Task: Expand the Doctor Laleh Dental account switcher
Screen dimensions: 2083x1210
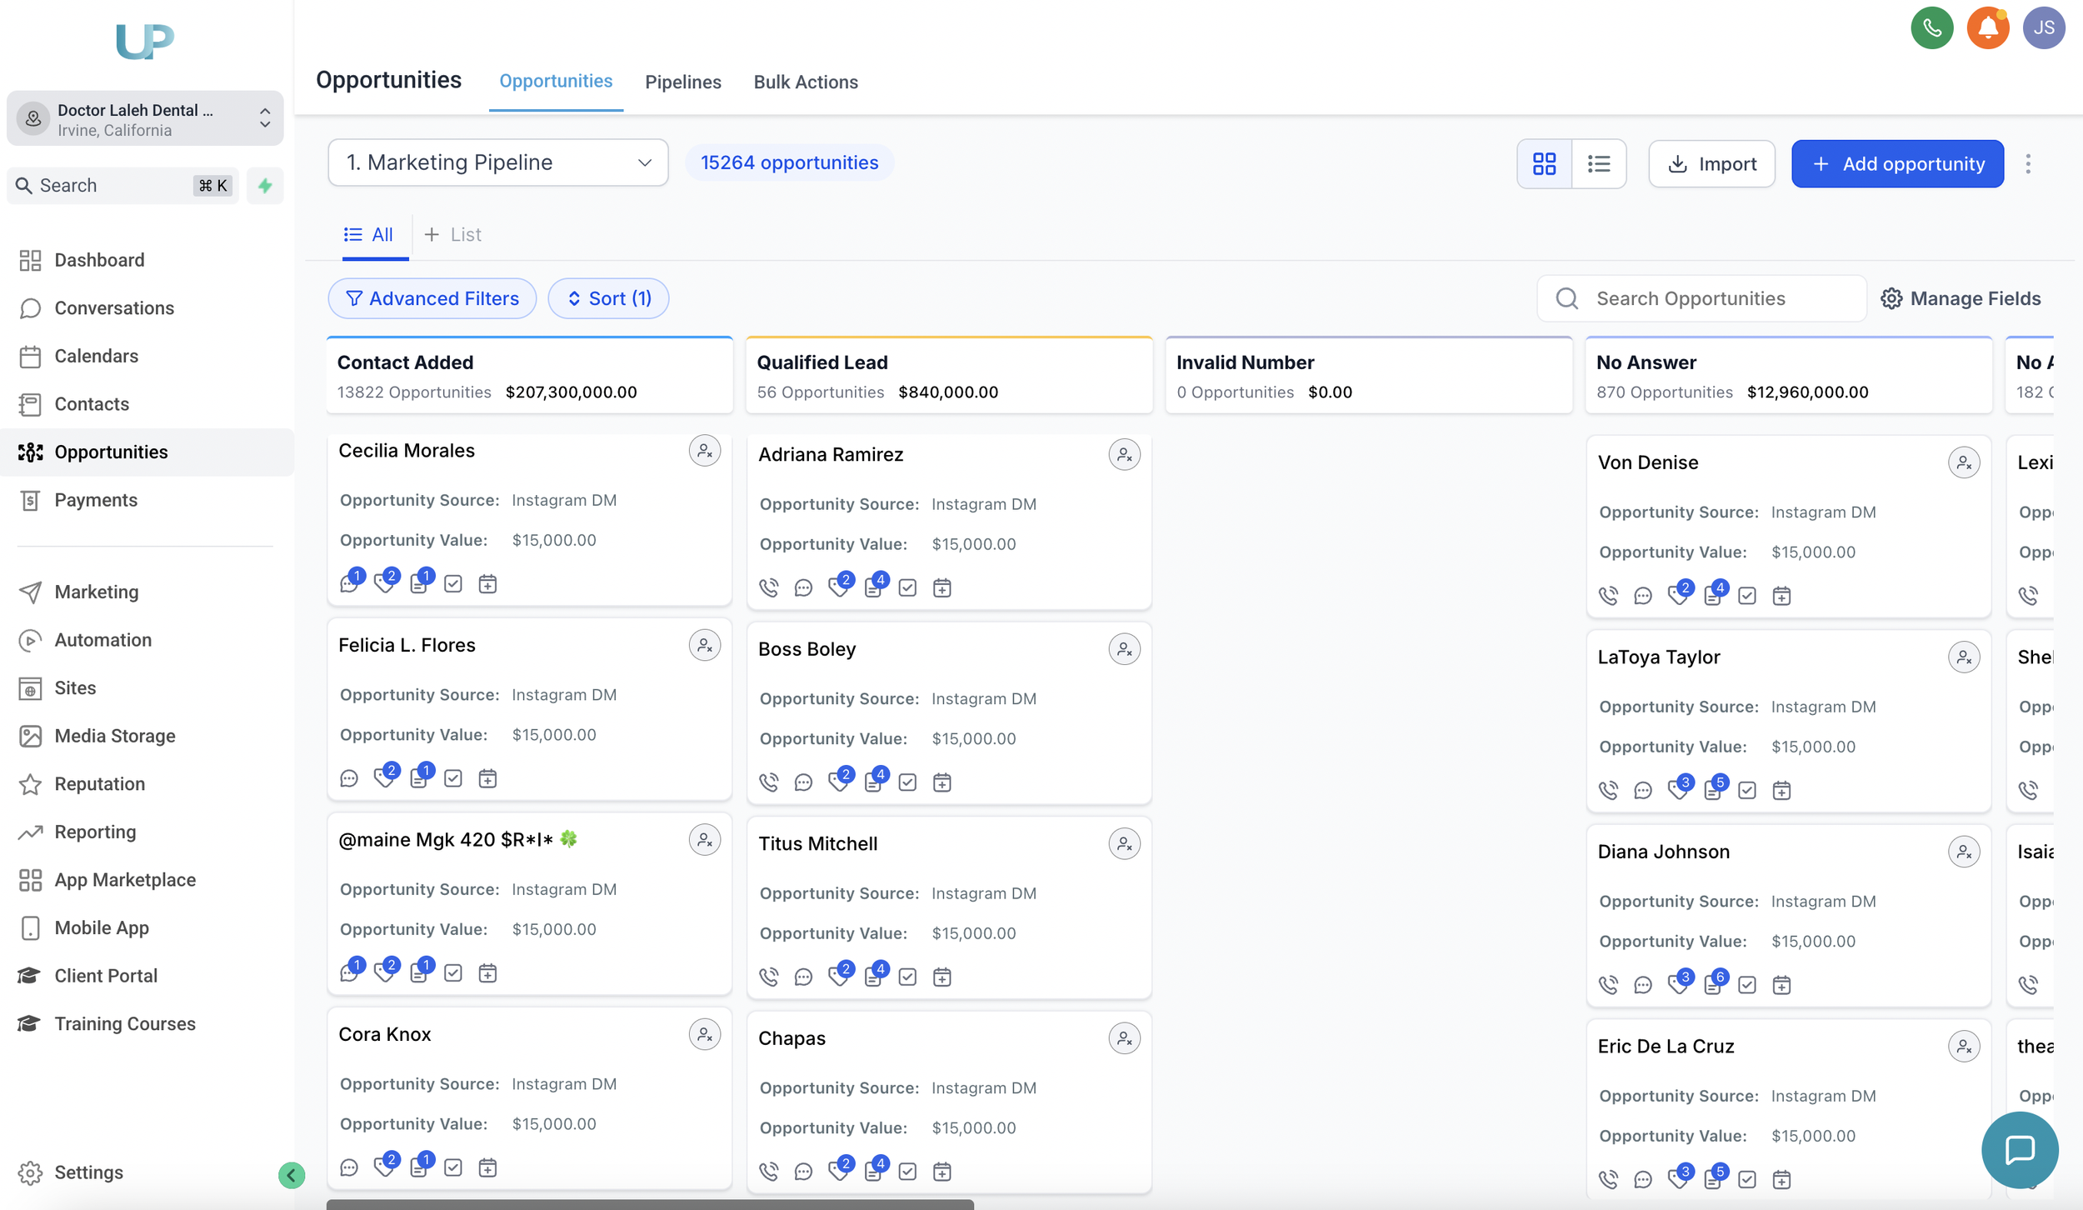Action: (145, 119)
